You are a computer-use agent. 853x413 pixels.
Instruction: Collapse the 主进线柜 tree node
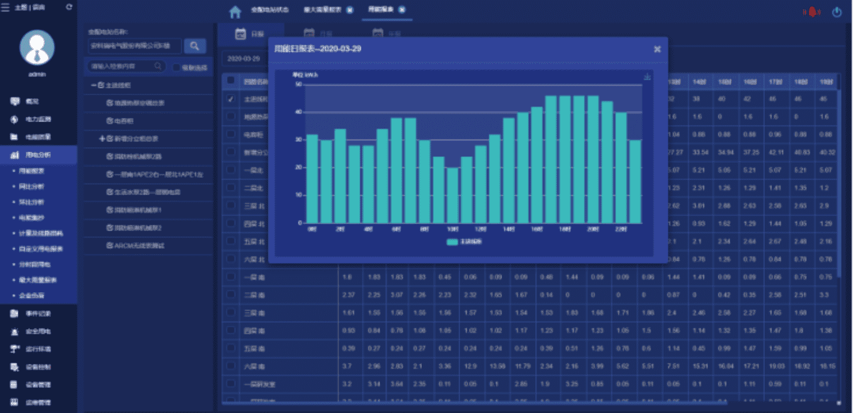point(93,85)
